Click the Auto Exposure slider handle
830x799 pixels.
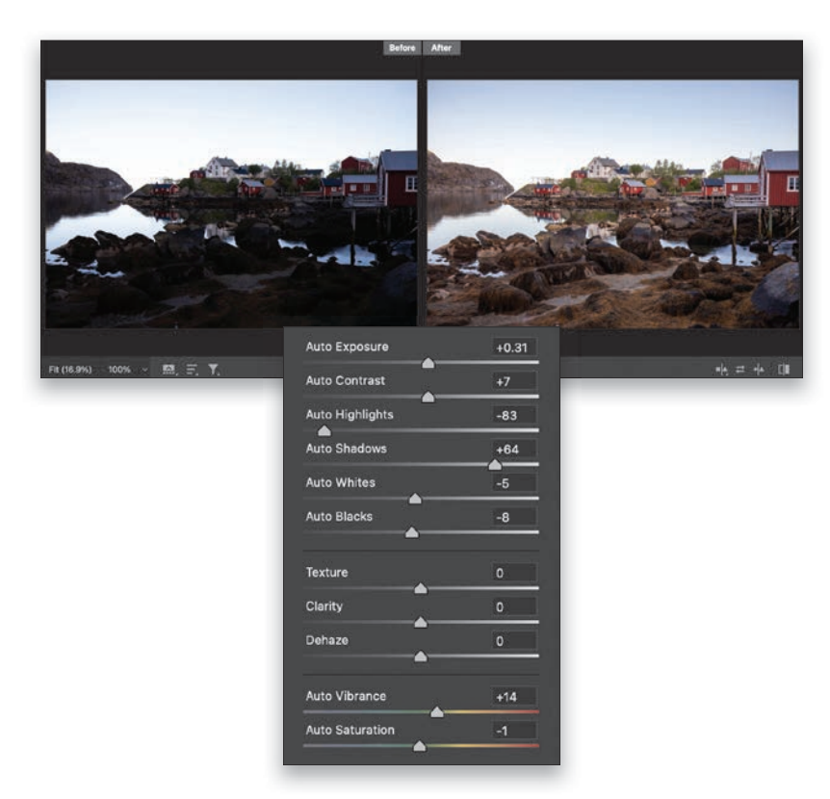[428, 363]
